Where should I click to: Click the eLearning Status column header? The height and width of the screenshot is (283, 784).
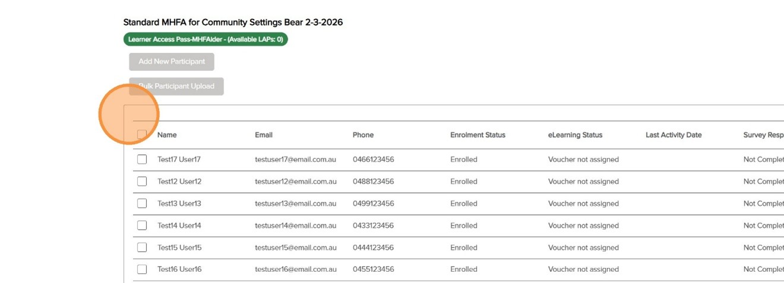[x=575, y=135]
